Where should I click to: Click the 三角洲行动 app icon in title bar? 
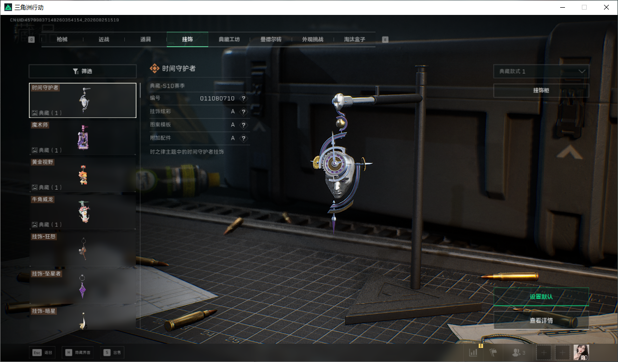pos(7,7)
